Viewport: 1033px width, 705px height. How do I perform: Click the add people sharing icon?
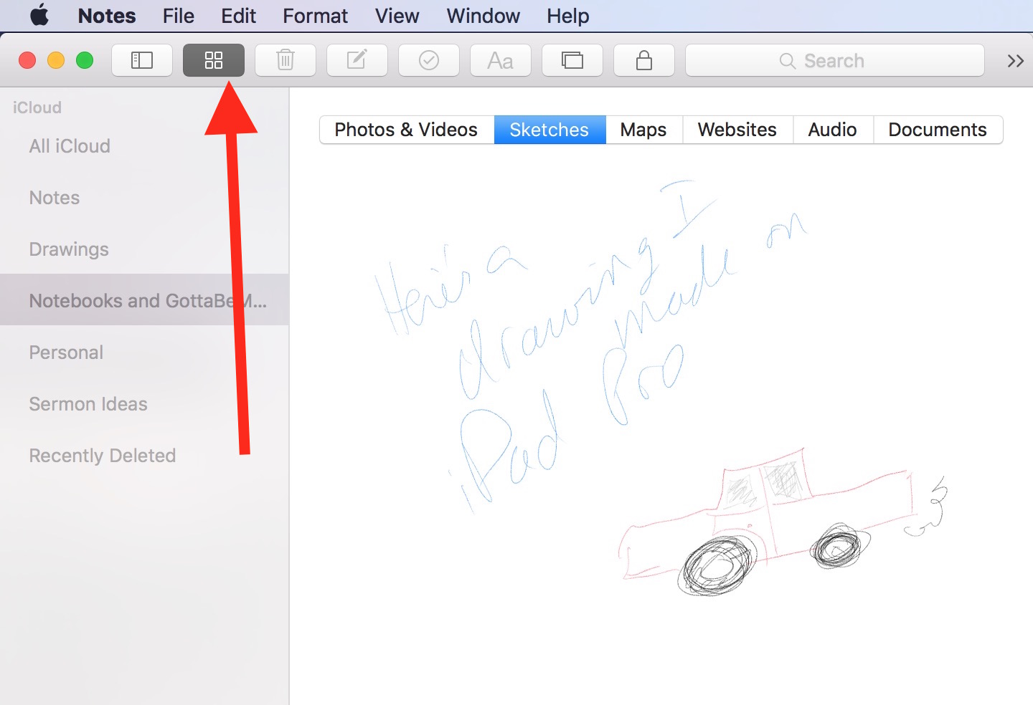coord(572,60)
